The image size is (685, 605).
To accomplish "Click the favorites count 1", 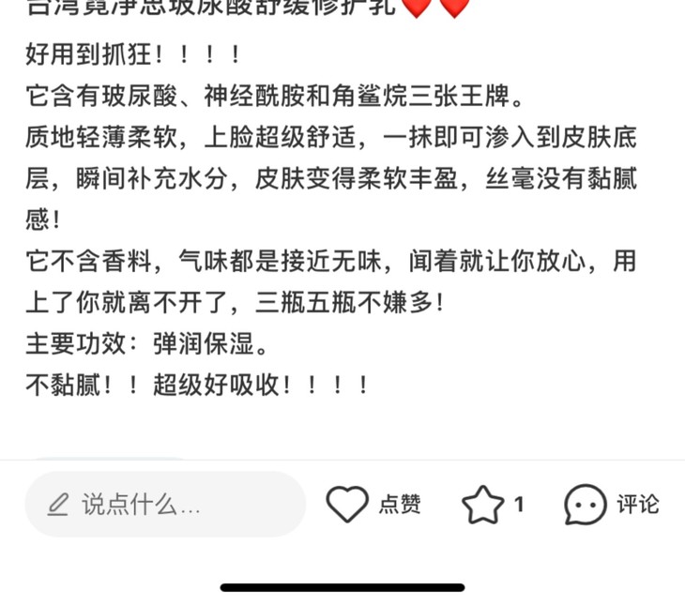I will coord(519,505).
